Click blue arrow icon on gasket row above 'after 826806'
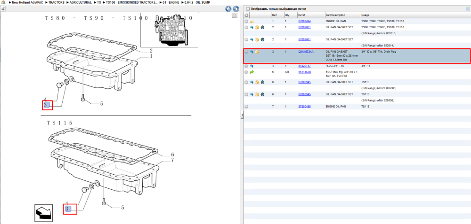Viewport: 471px width, 224px height. click(252, 94)
